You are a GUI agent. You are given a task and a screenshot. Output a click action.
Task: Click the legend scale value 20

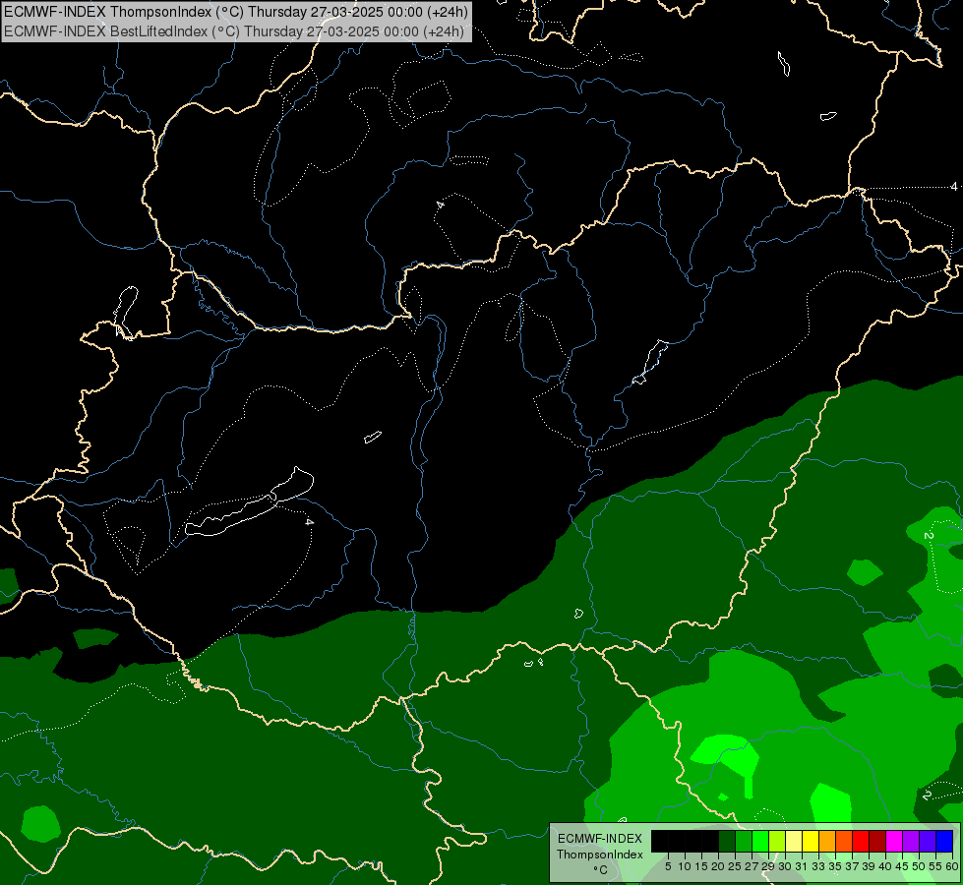pyautogui.click(x=718, y=866)
